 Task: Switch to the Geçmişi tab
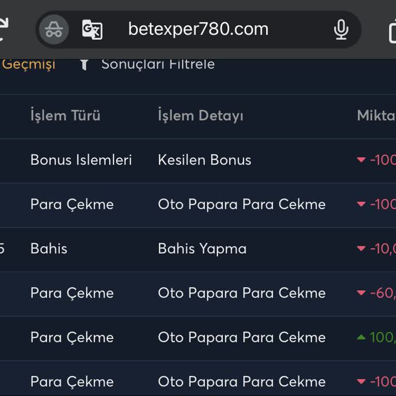(28, 64)
